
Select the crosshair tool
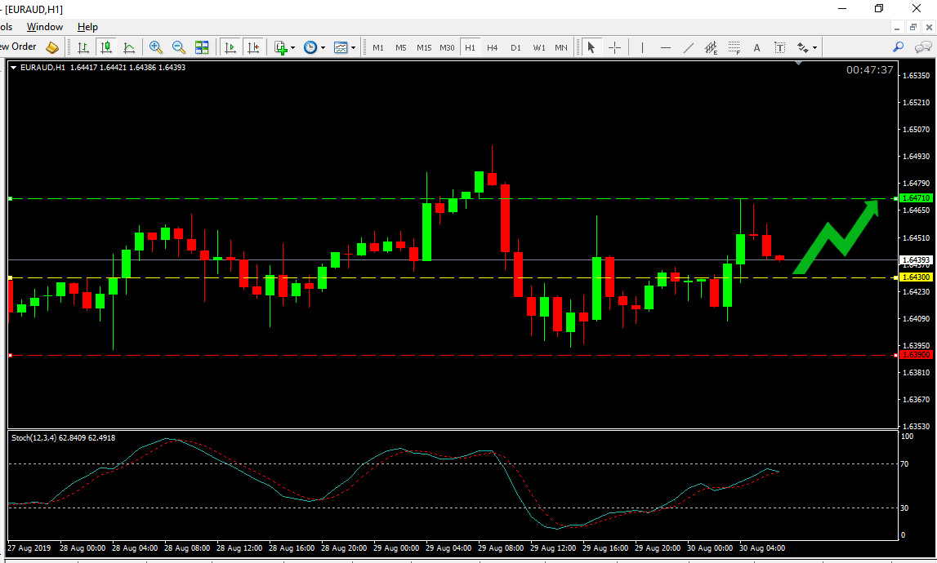[614, 47]
